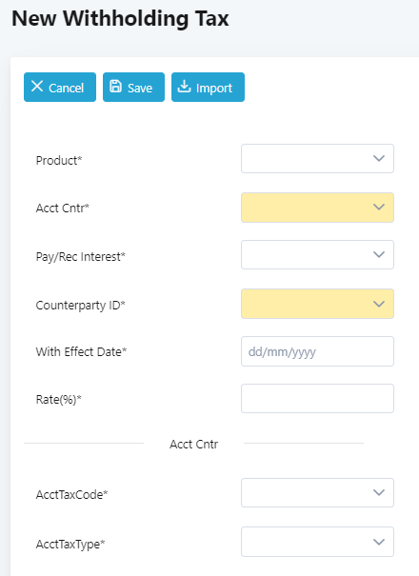Viewport: 419px width, 576px height.
Task: Open the AcctTaxCode combo box
Action: click(x=317, y=492)
